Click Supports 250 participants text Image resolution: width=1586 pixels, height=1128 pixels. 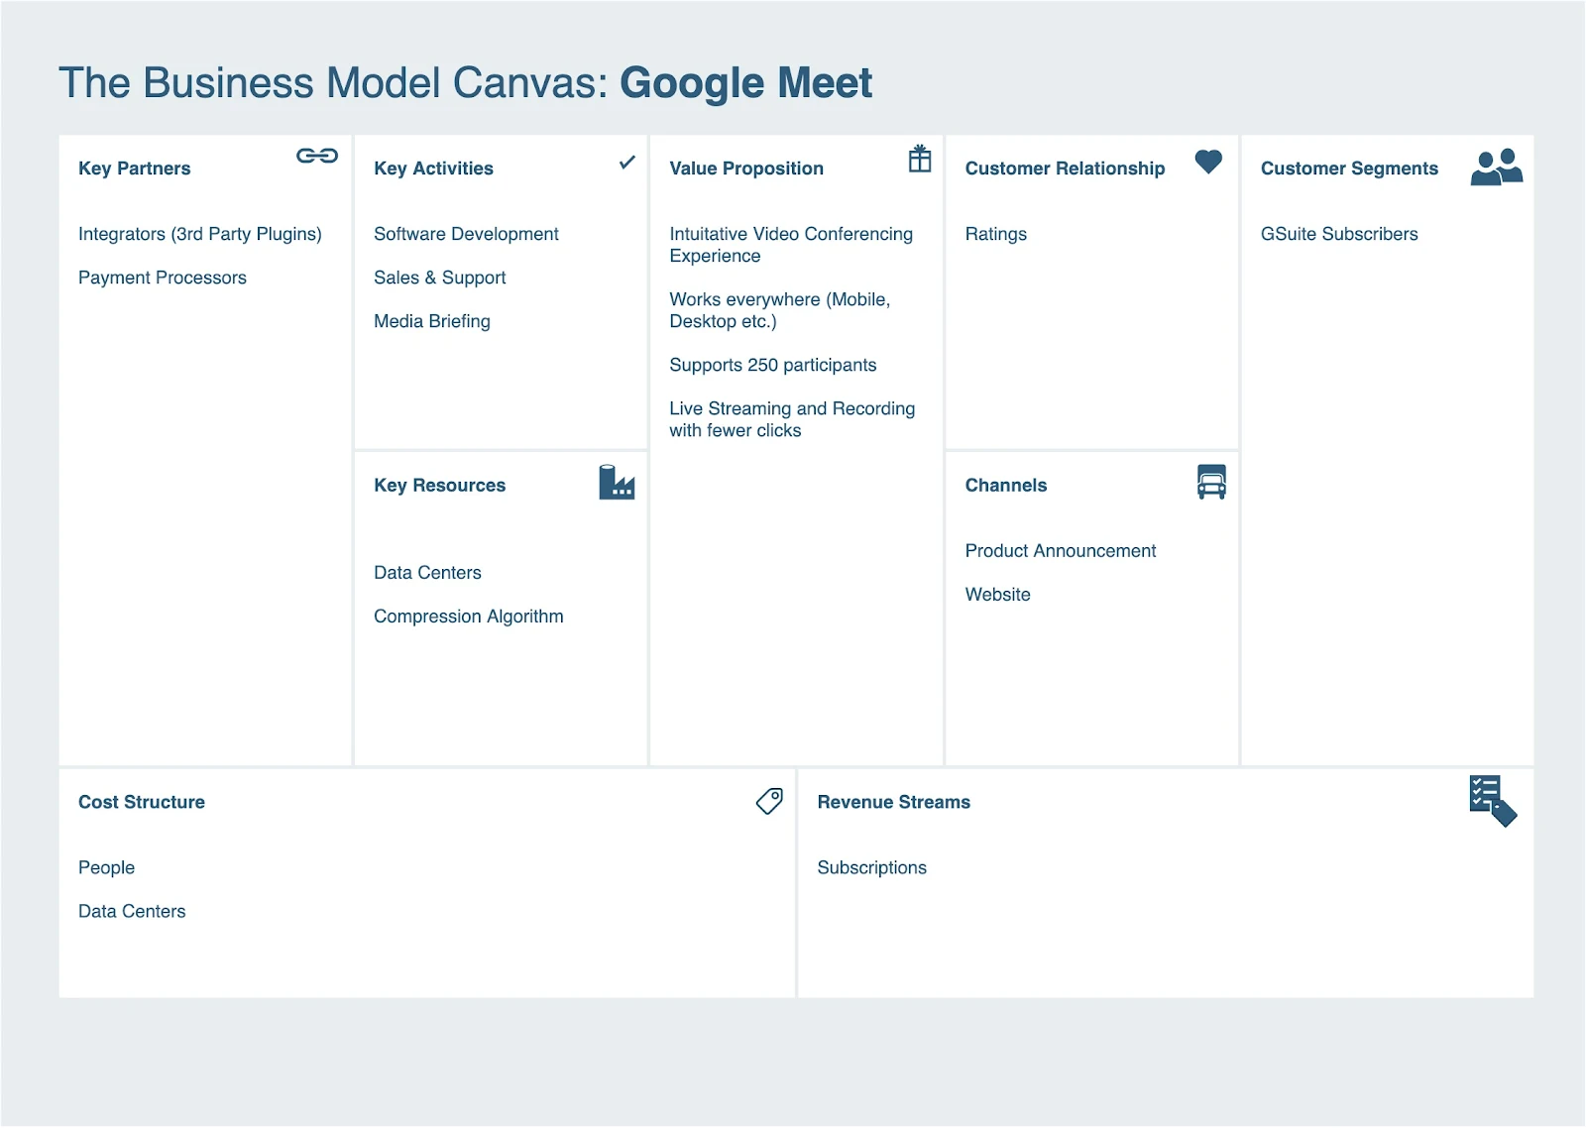[773, 366]
